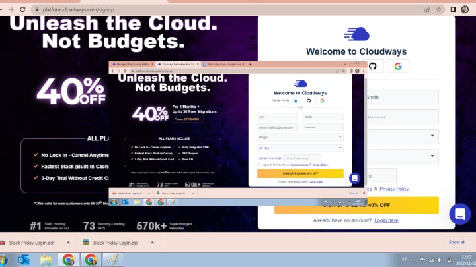476x267 pixels.
Task: Close the inset download bar with the X
Action: tap(364, 193)
